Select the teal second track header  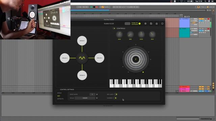[x=185, y=33]
